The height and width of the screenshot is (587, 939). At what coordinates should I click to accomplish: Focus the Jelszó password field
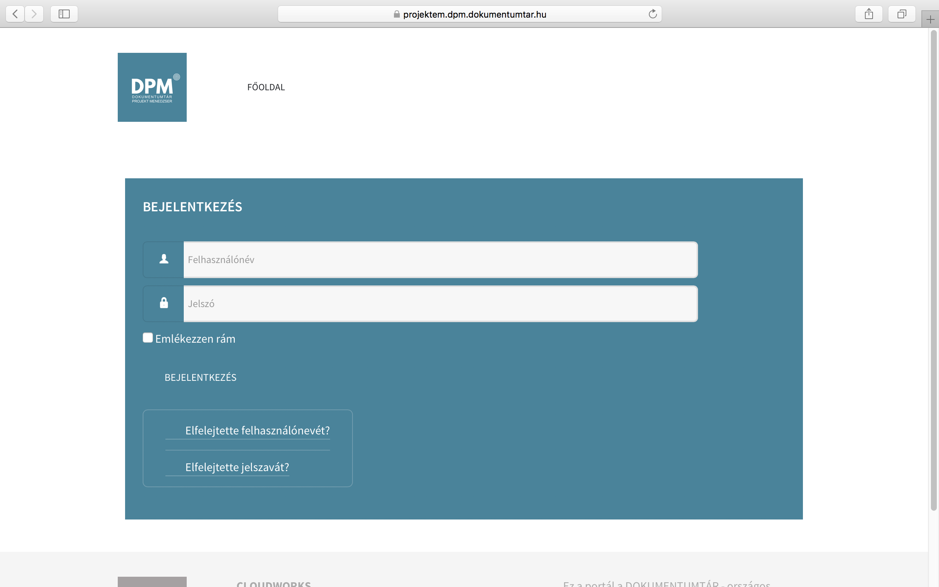[x=440, y=303]
